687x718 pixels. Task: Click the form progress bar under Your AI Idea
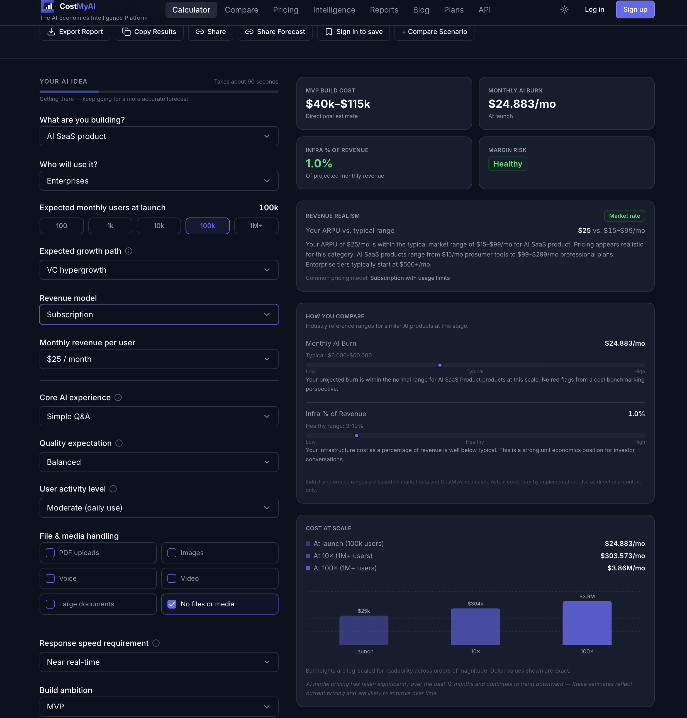tap(159, 92)
